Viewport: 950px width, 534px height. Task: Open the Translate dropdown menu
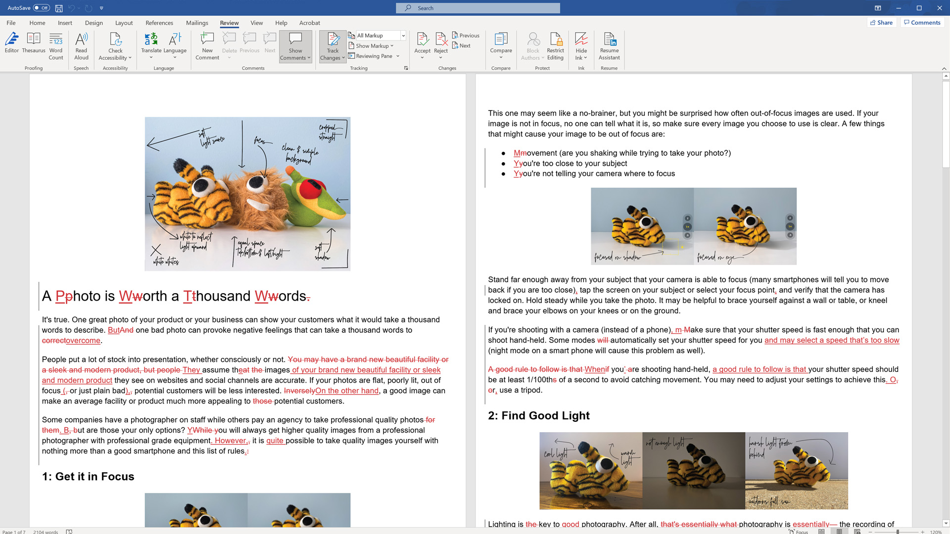(x=151, y=47)
